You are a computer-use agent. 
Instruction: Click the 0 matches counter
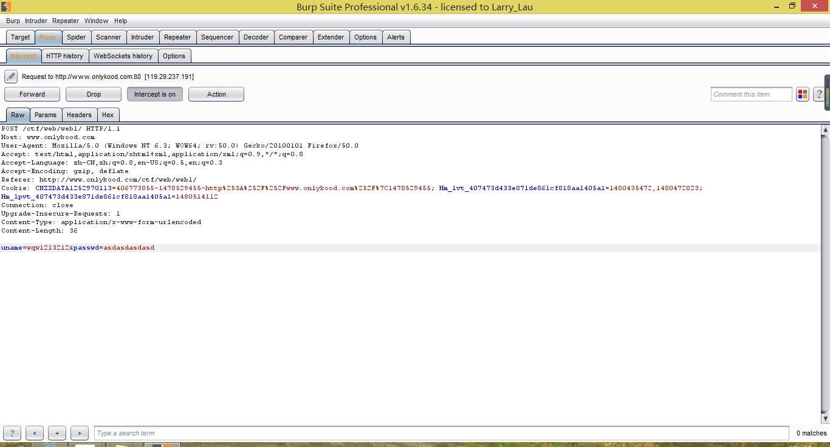pos(811,433)
